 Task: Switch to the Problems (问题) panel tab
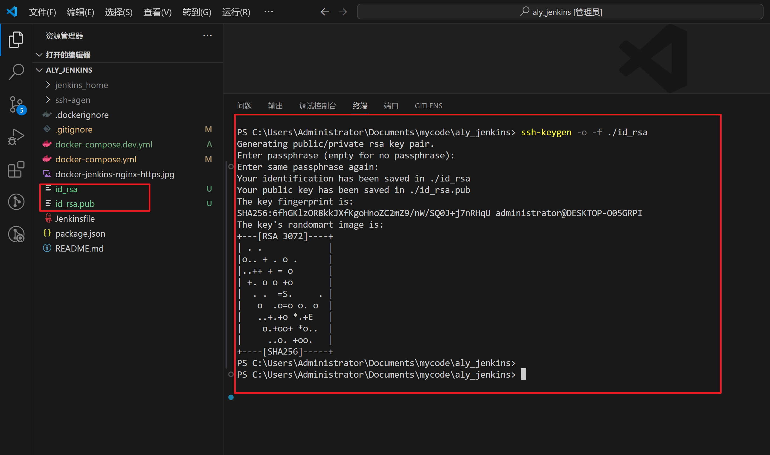(x=244, y=106)
